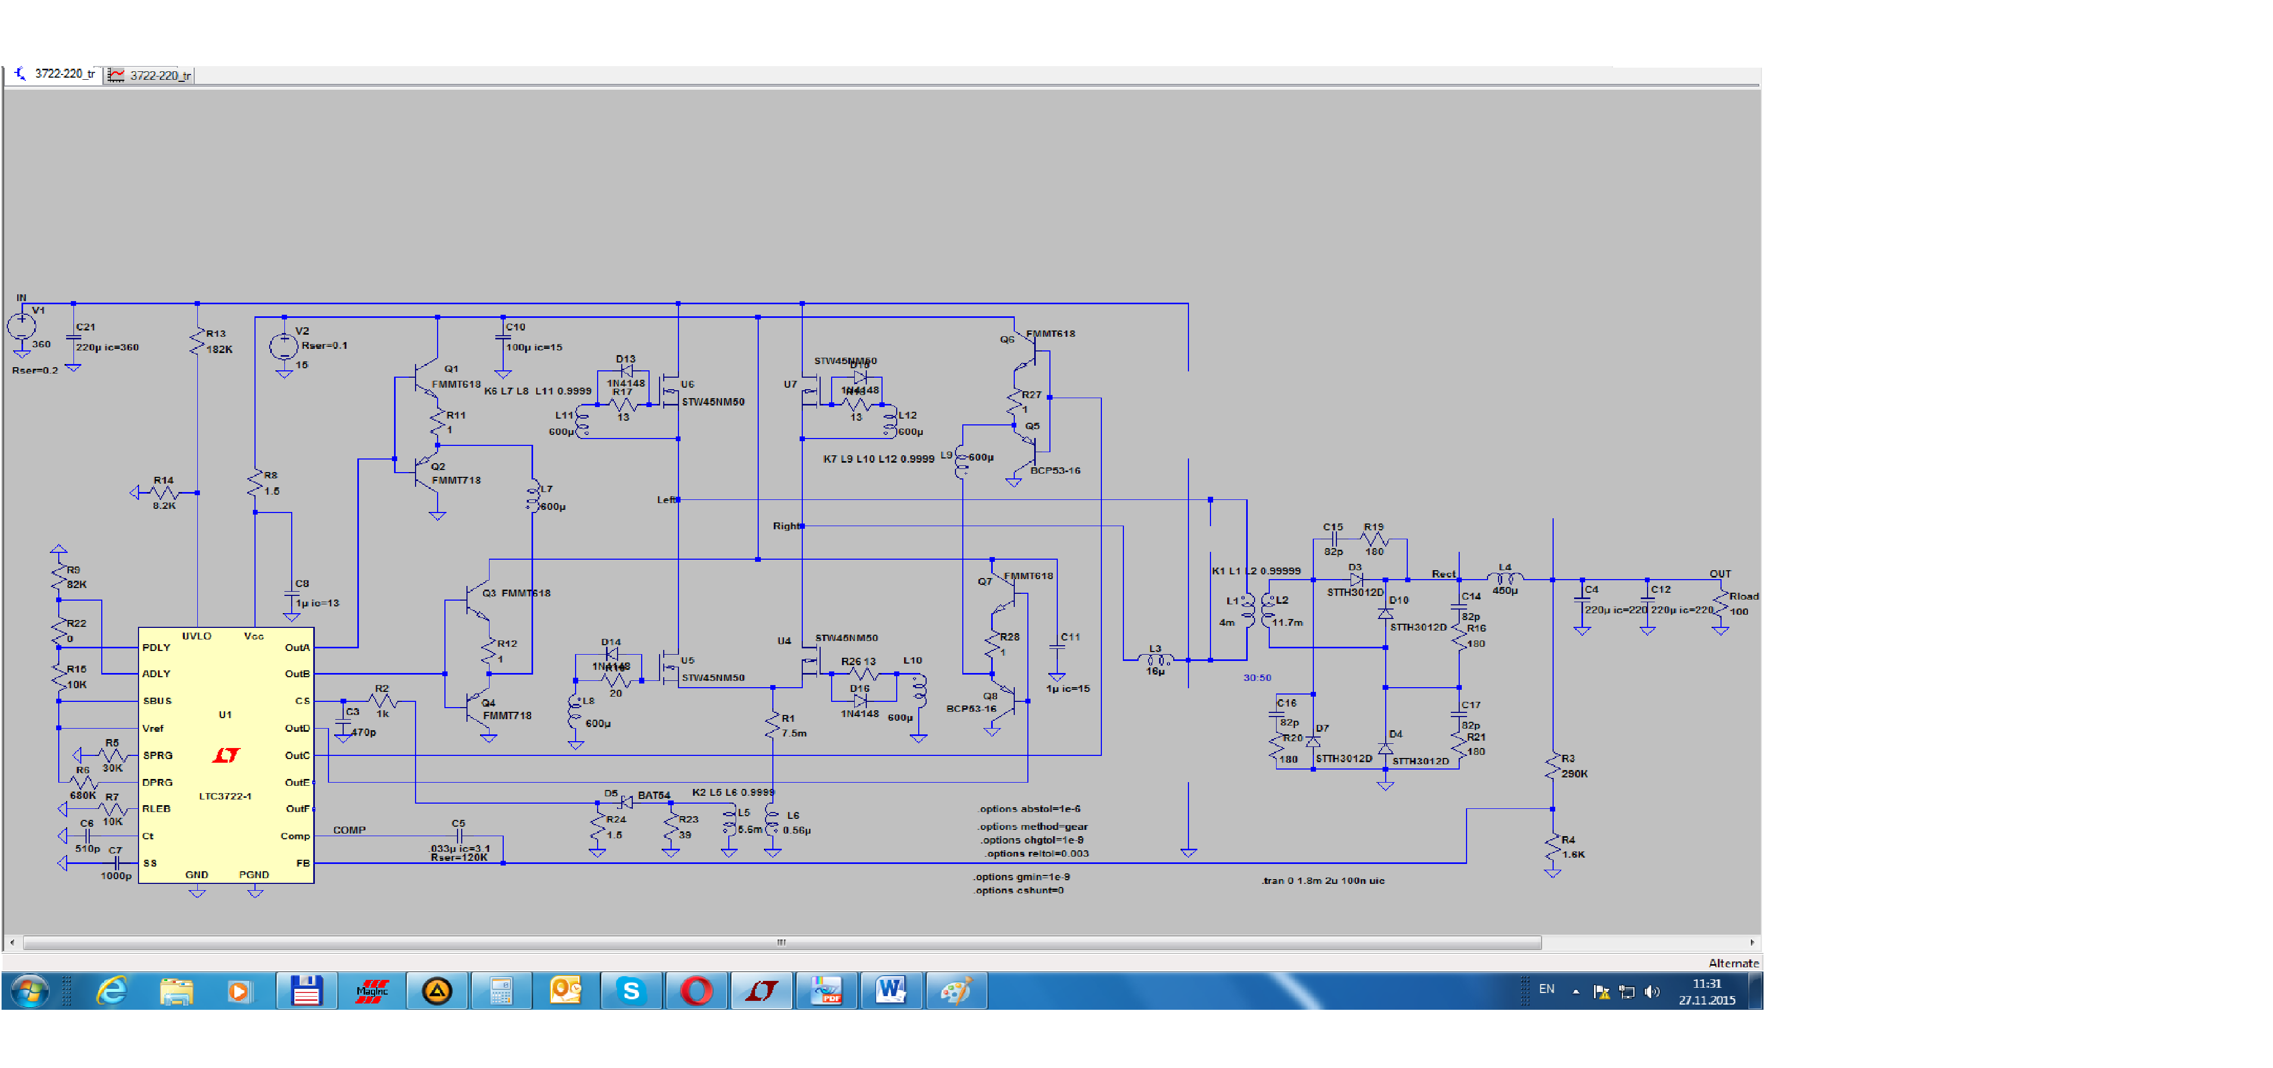Open the Calculator from the taskbar
Viewport: 2273px width, 1068px height.
pyautogui.click(x=501, y=991)
